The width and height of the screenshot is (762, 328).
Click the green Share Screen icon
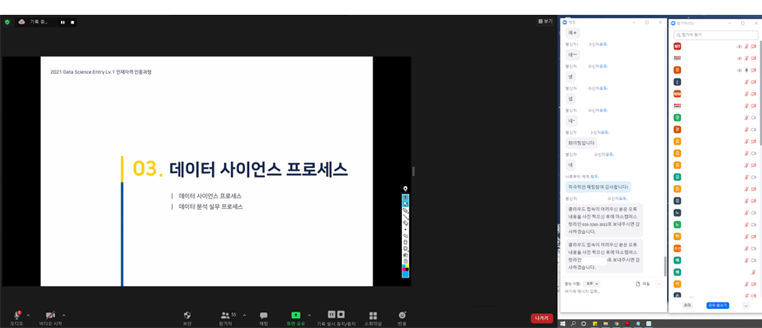point(296,315)
